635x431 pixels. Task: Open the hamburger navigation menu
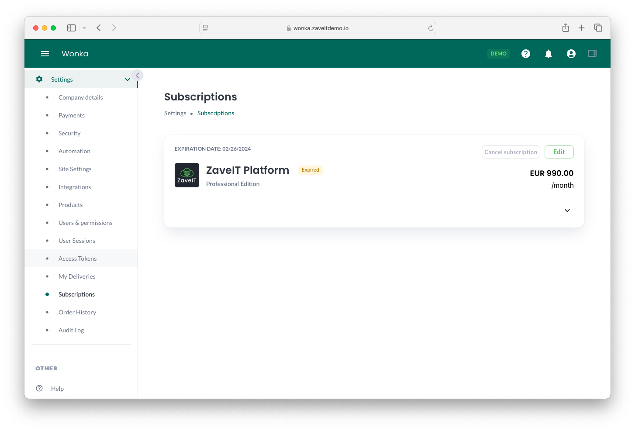coord(45,54)
